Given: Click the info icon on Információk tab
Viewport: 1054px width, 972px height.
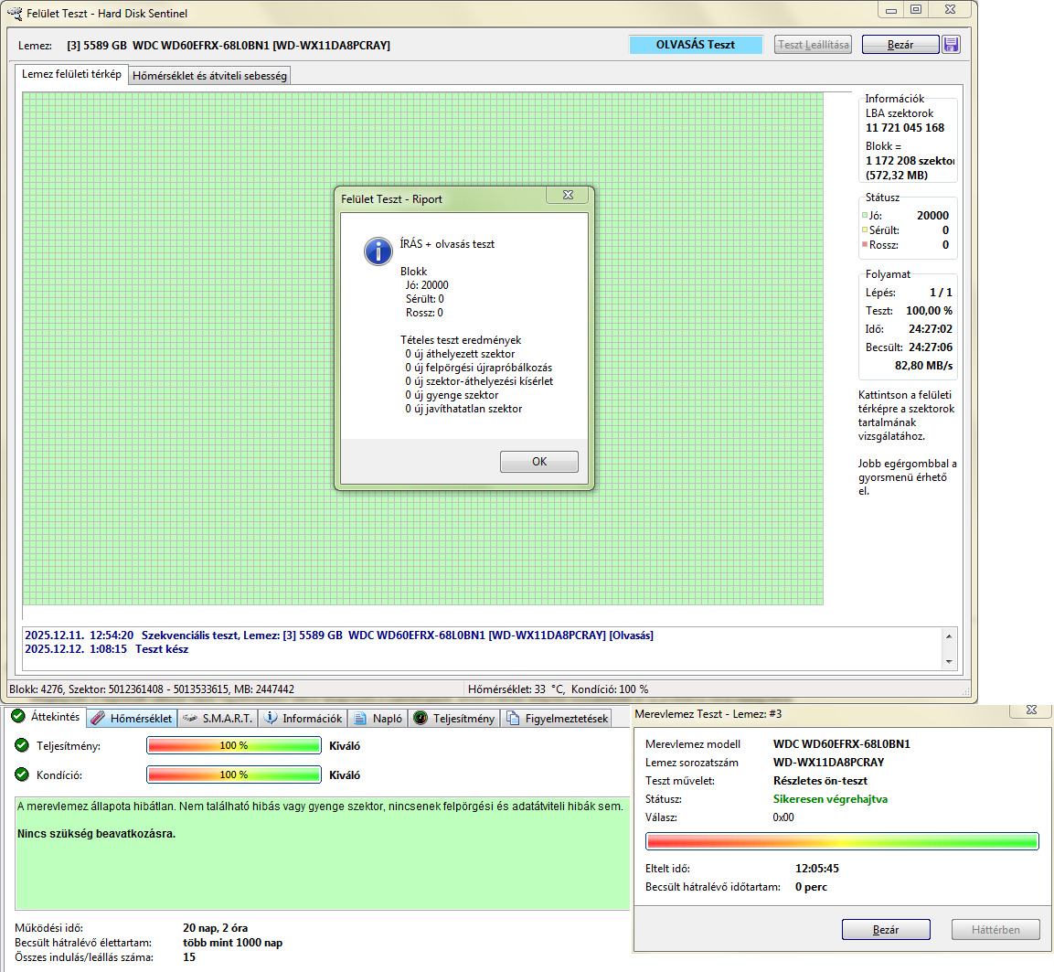Looking at the screenshot, I should [271, 718].
